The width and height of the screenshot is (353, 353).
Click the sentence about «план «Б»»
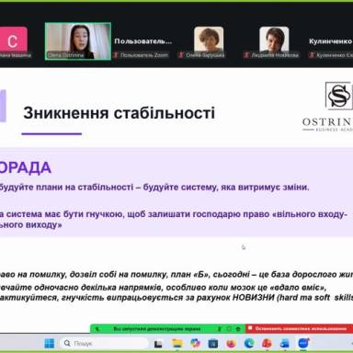click(x=176, y=274)
